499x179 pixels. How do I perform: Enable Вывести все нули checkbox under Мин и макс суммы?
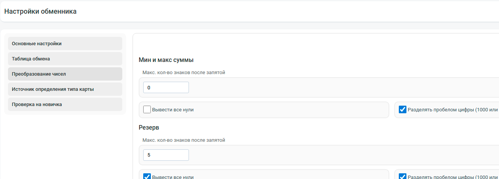[147, 109]
